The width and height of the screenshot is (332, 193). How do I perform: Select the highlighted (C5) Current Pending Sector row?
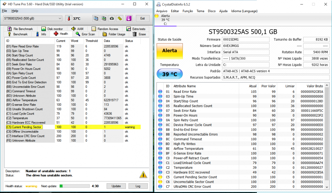(x=73, y=127)
